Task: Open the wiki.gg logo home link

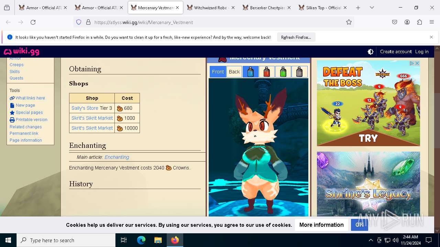Action: (22, 52)
